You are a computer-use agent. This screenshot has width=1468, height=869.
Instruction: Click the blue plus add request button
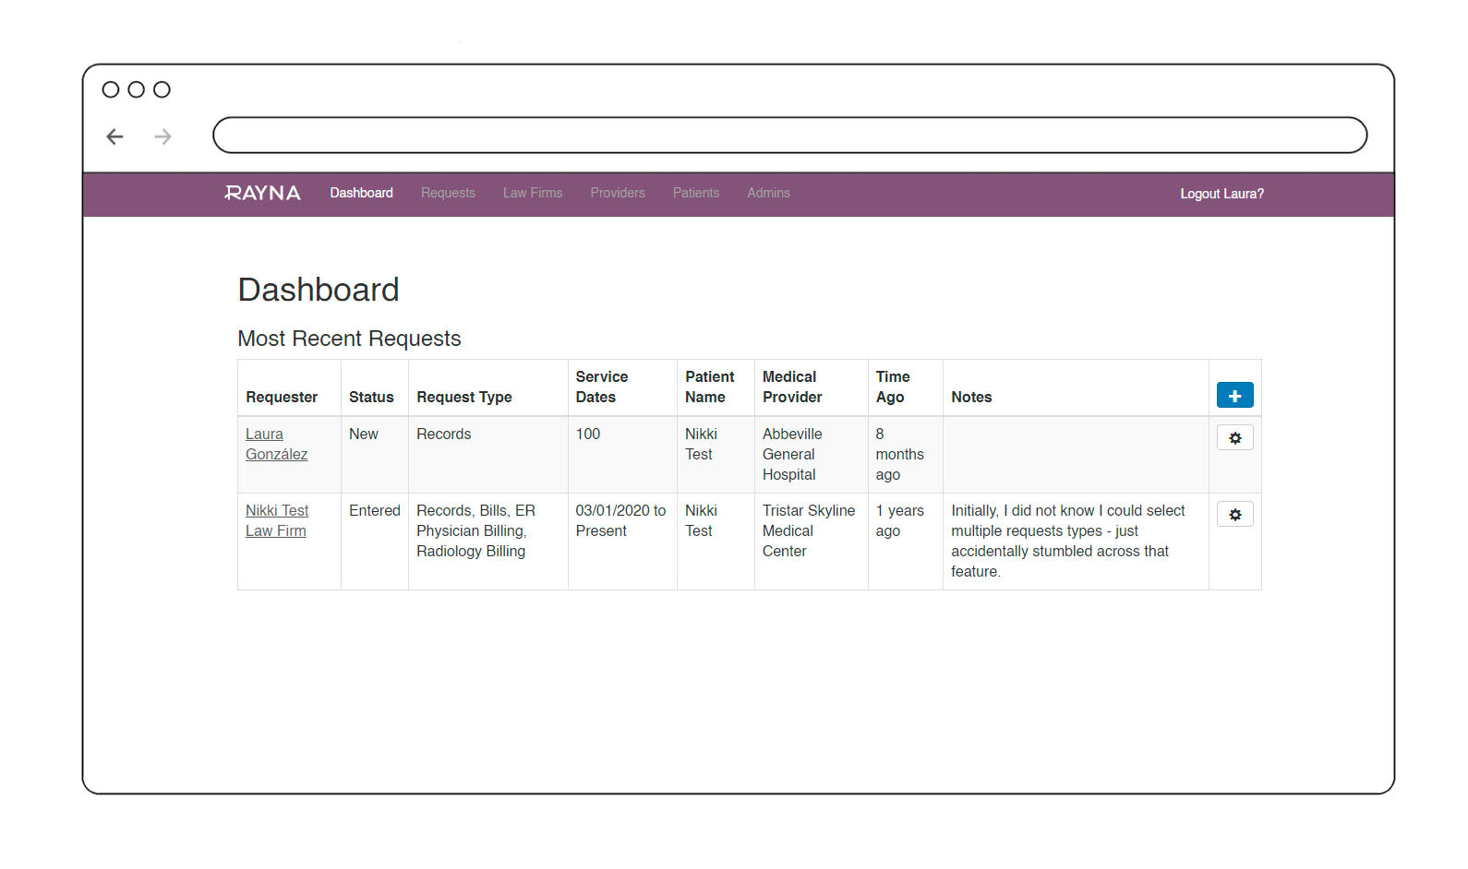(1234, 396)
